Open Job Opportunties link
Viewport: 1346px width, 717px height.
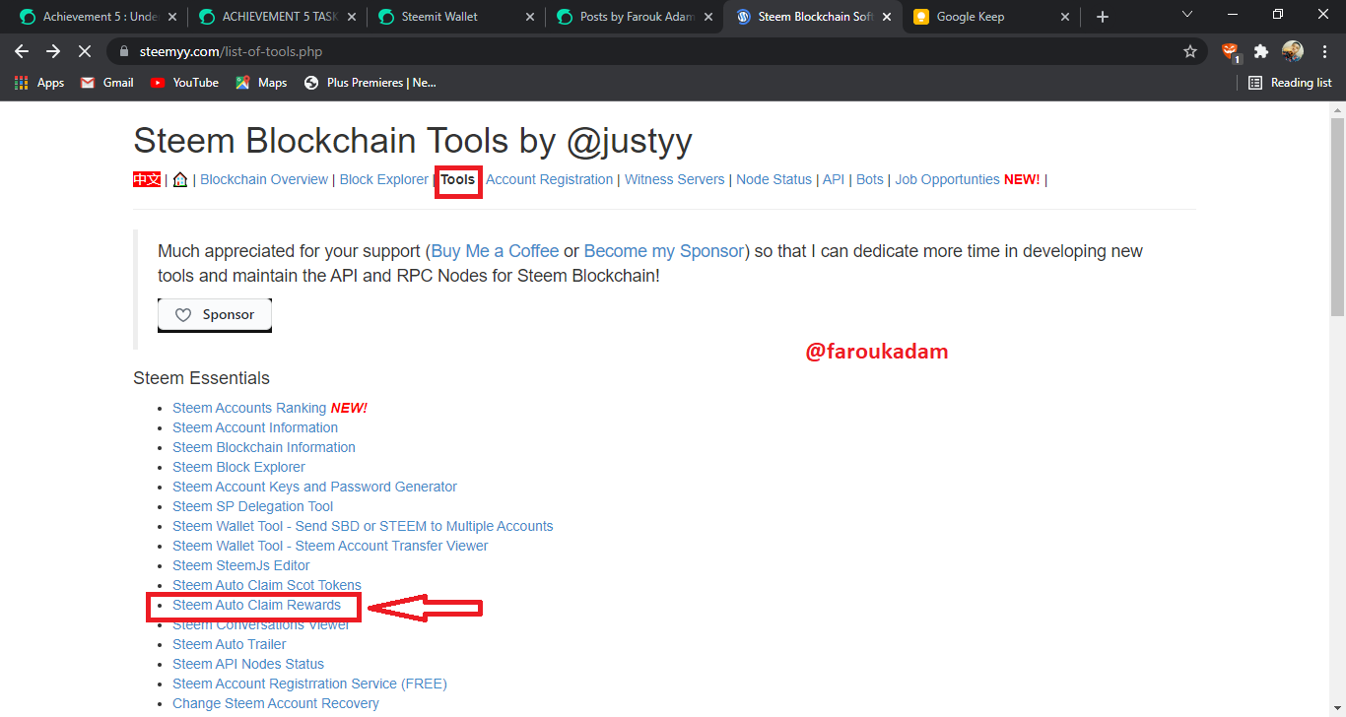(x=947, y=179)
